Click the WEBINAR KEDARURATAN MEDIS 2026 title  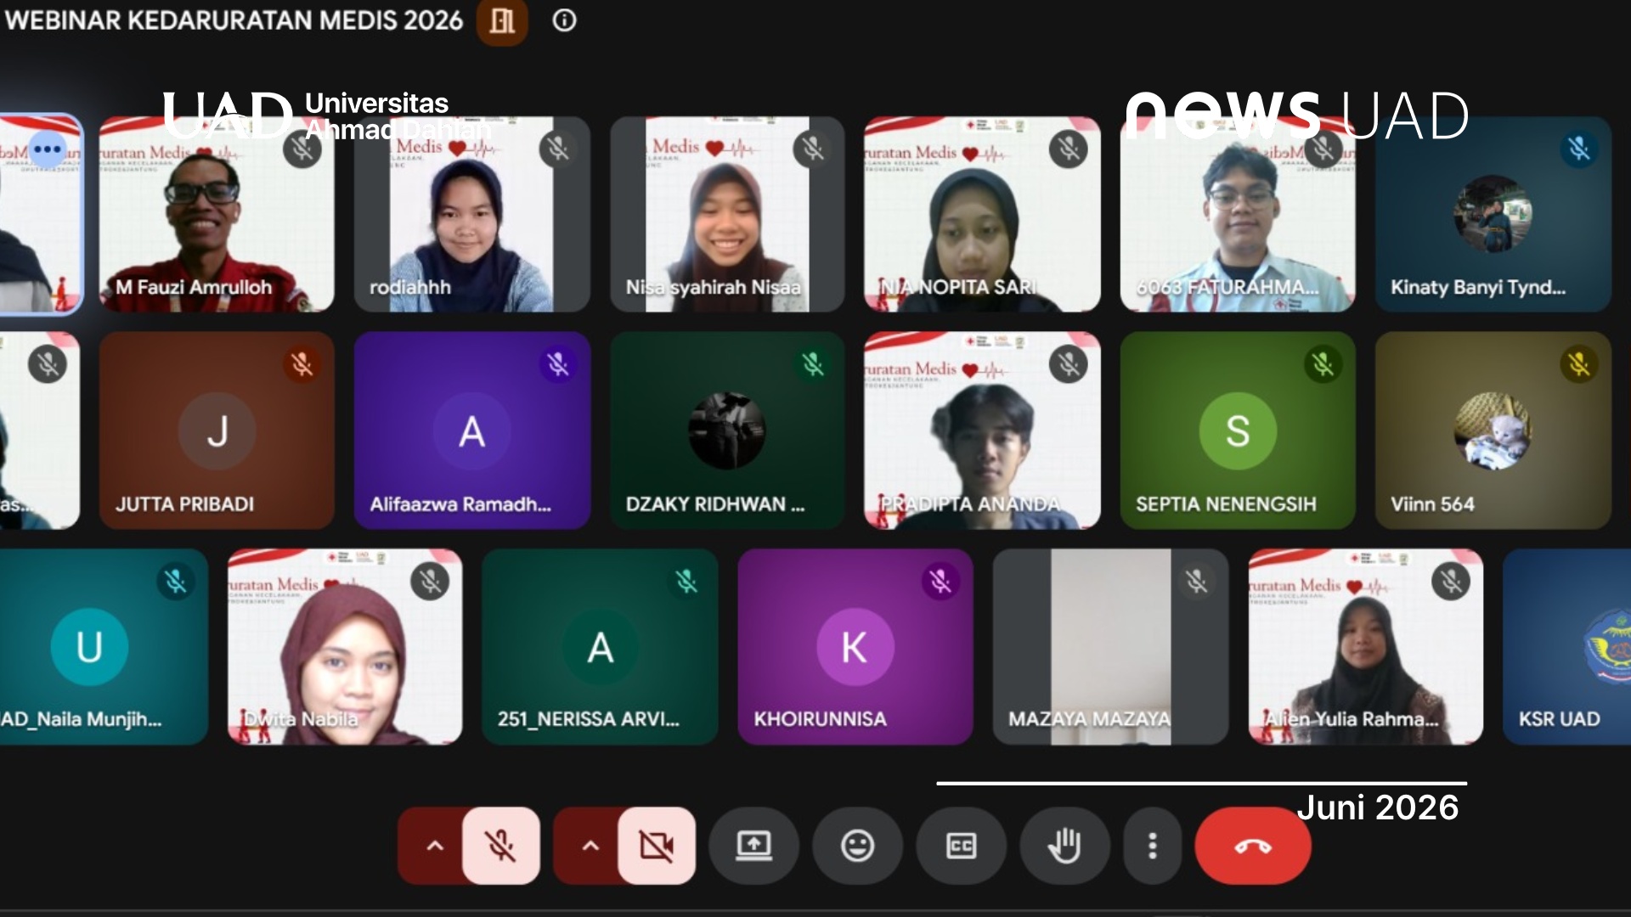(x=234, y=20)
